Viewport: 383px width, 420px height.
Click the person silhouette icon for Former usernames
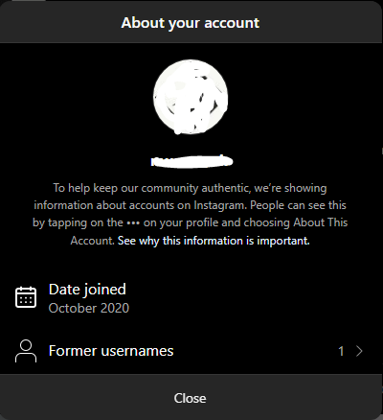(26, 351)
